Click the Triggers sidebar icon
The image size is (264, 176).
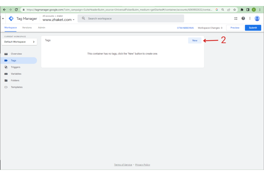point(6,67)
